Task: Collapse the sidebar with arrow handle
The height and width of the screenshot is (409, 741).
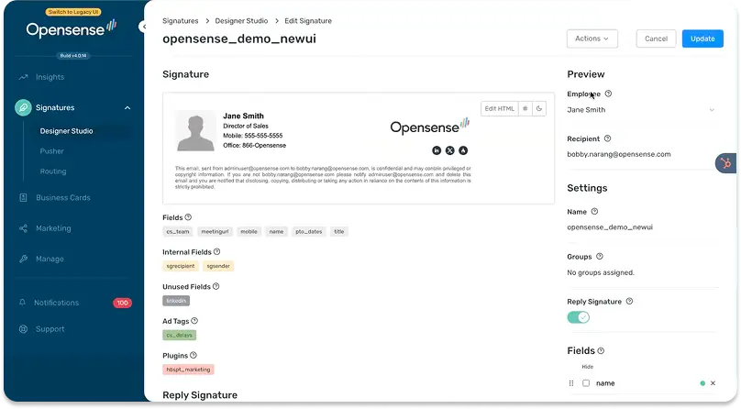Action: coord(143,27)
